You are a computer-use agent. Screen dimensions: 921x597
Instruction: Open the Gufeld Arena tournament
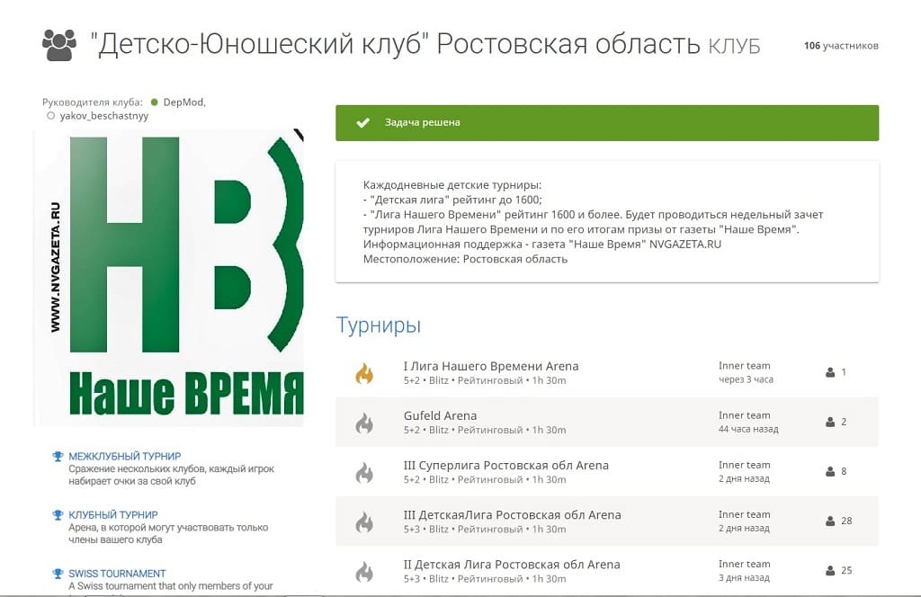coord(440,415)
